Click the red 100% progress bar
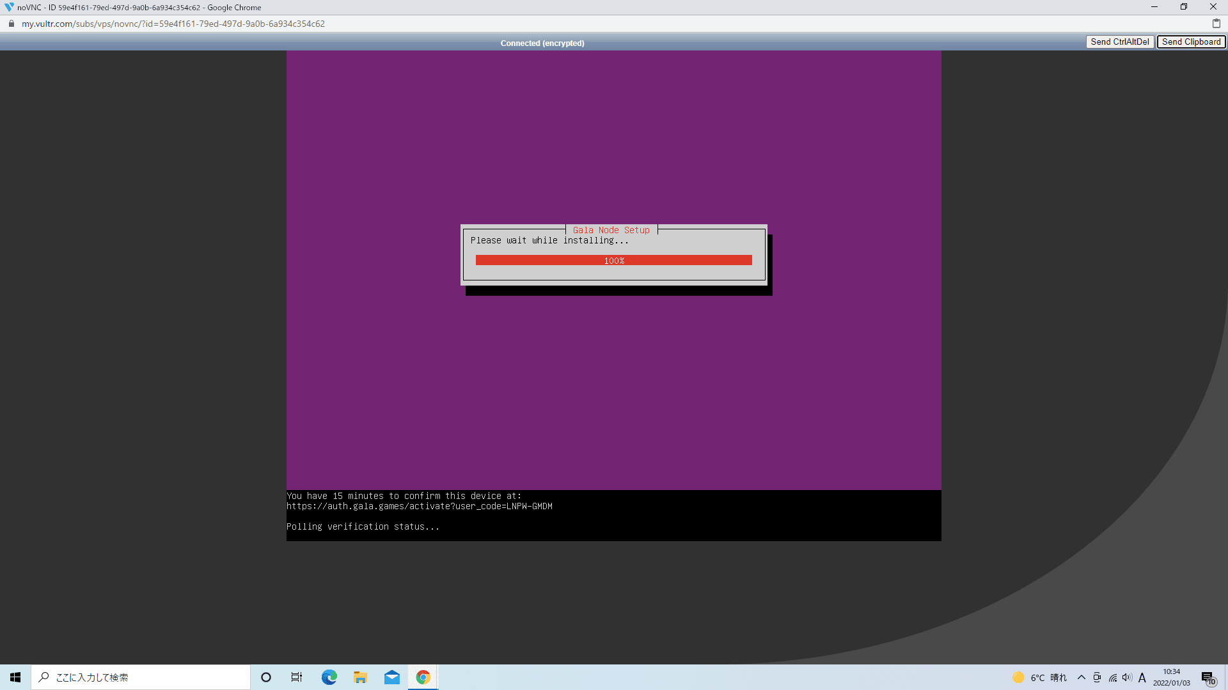The image size is (1228, 690). [613, 261]
